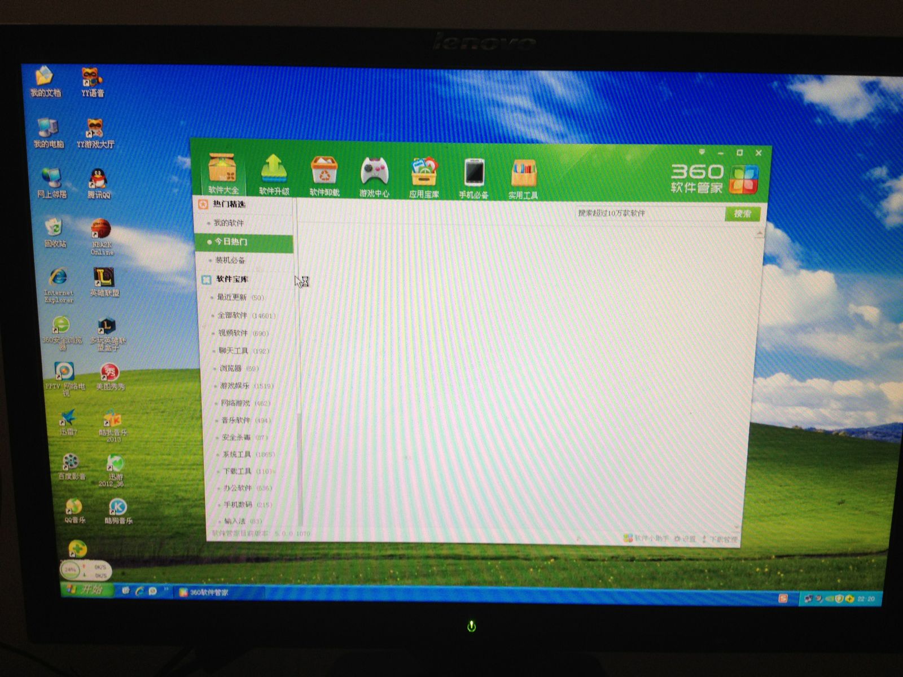
Task: Select 酷我音乐 2013 desktop icon
Action: point(113,427)
